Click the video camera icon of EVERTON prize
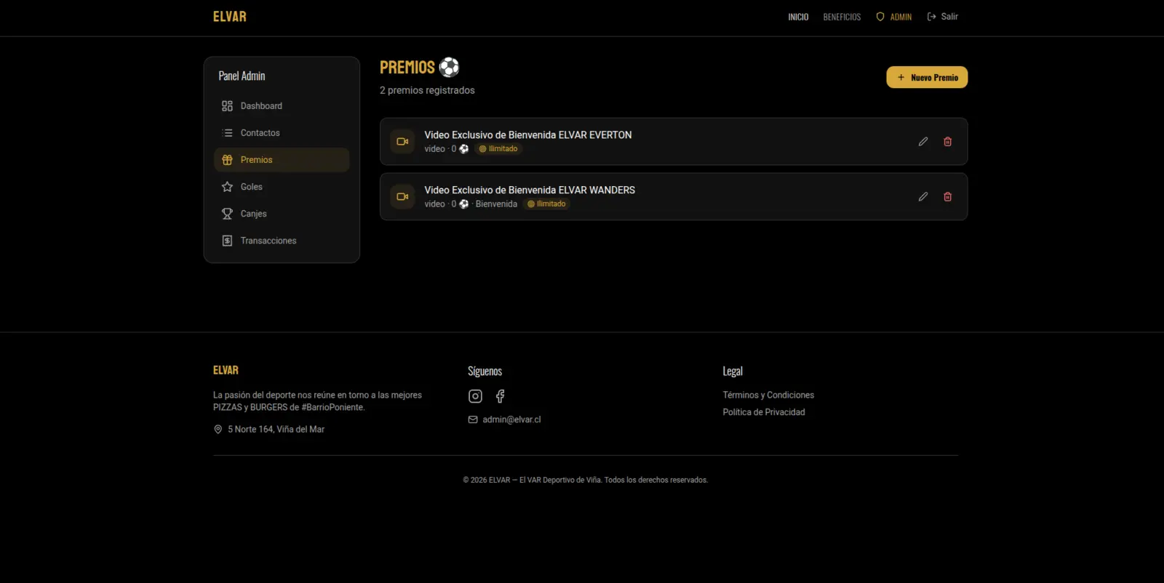 (x=402, y=142)
